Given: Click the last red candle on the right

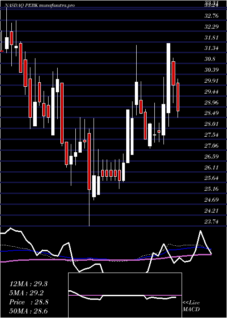Looking at the screenshot, I should coord(178,97).
